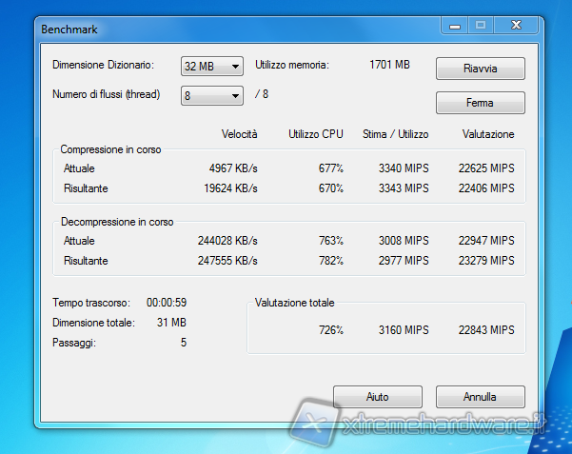Expand the Numero di flussi thread dropdown

pos(212,95)
